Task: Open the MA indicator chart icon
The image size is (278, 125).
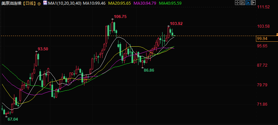Action: click(45, 3)
